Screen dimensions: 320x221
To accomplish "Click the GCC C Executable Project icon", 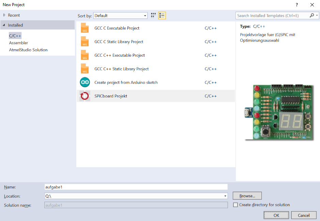I will (x=85, y=28).
